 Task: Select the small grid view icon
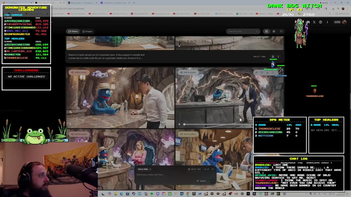coord(274,31)
